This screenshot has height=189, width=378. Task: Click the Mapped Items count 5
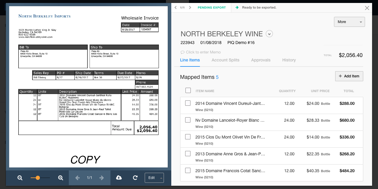tap(217, 77)
